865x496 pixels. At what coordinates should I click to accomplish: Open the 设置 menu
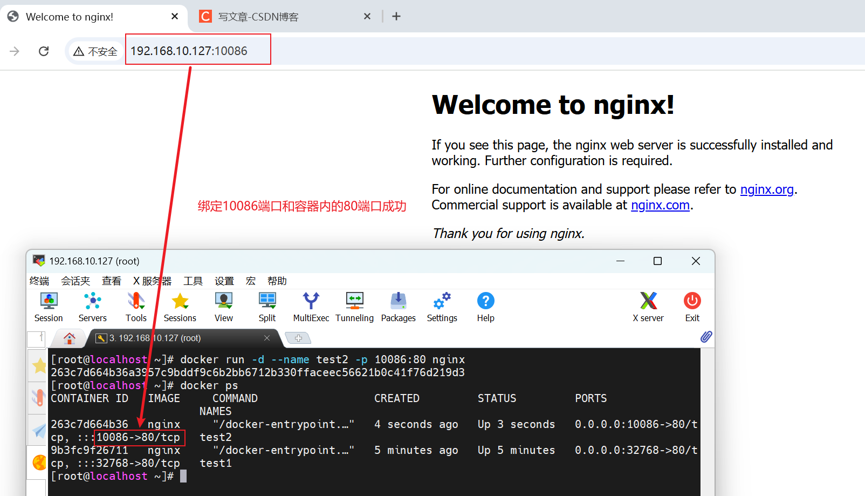pos(224,281)
